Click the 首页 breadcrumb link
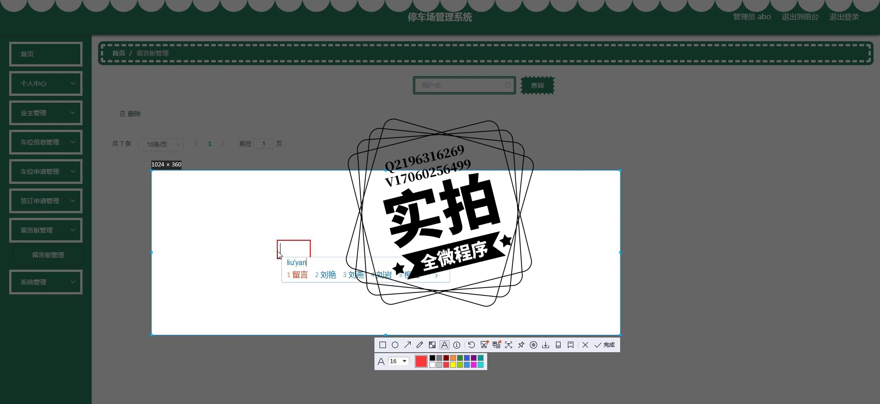 (119, 53)
